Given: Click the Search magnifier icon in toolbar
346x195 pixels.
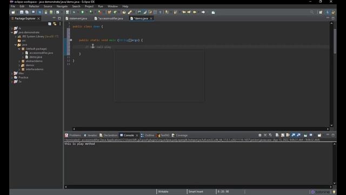Looking at the screenshot, I should 312,12.
